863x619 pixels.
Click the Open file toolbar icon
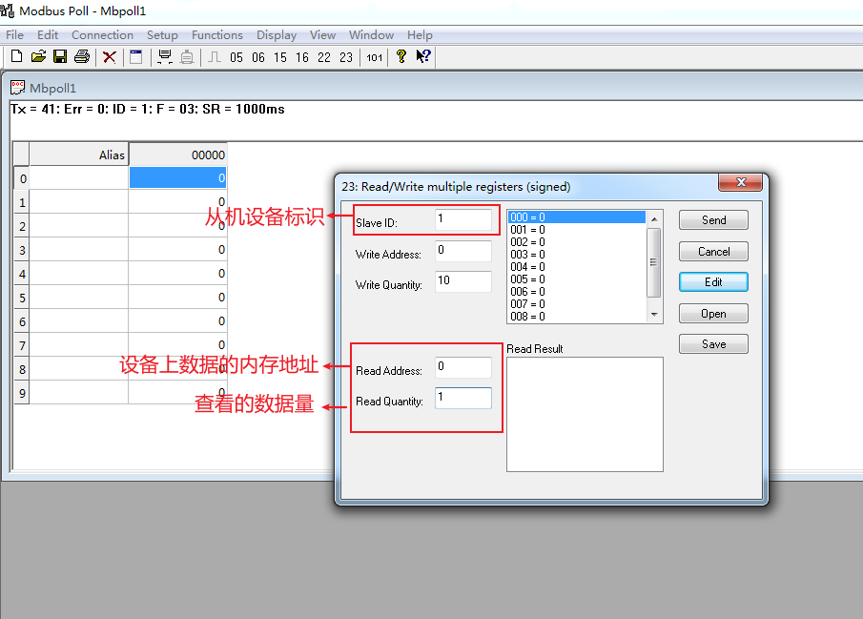pyautogui.click(x=38, y=56)
